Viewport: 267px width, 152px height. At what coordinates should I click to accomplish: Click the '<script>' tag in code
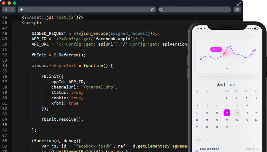point(32,23)
